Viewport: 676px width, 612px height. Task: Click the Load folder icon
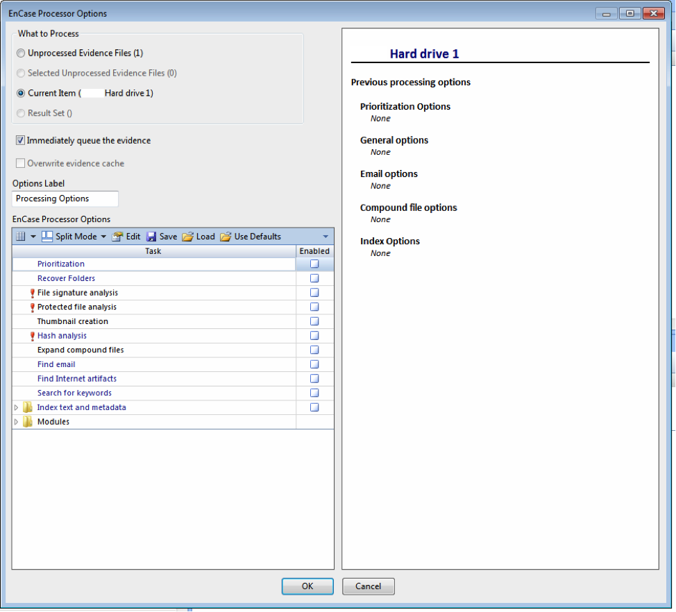187,237
